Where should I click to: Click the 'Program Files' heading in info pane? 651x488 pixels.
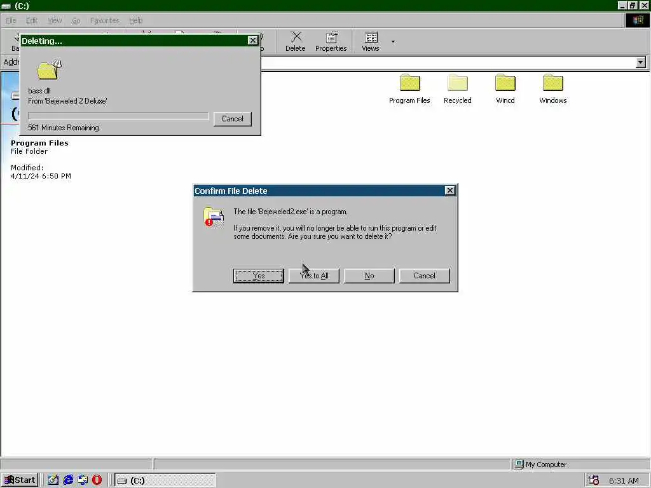[x=39, y=143]
